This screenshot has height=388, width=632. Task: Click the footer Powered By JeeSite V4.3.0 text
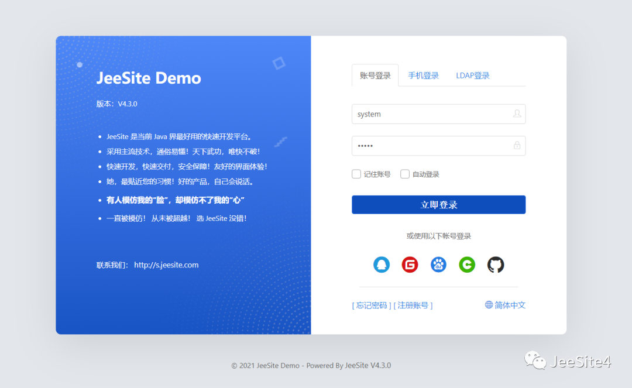(x=349, y=365)
